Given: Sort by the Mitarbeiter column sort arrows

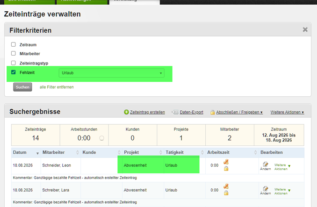Looking at the screenshot, I should 78,152.
